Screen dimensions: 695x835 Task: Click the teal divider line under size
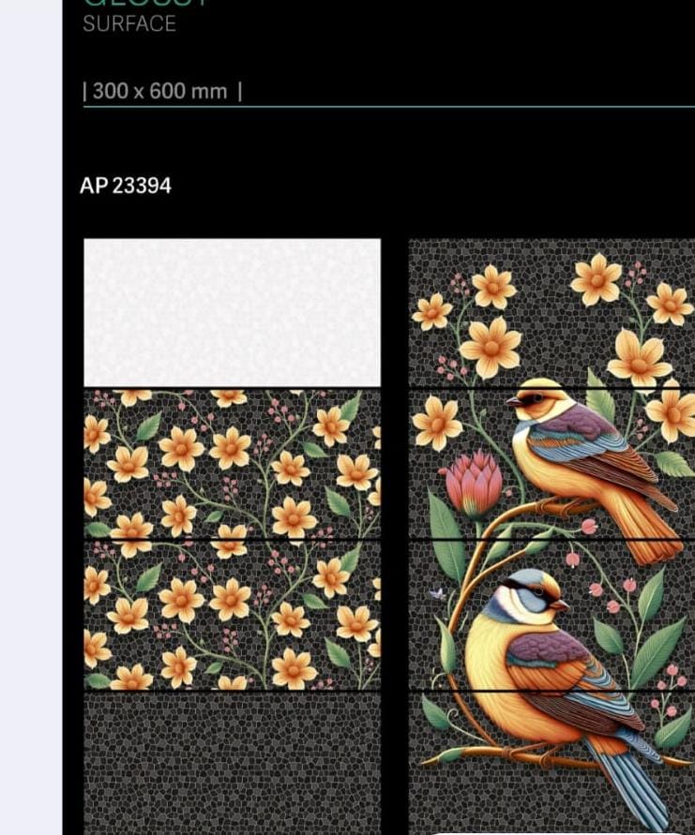click(389, 107)
